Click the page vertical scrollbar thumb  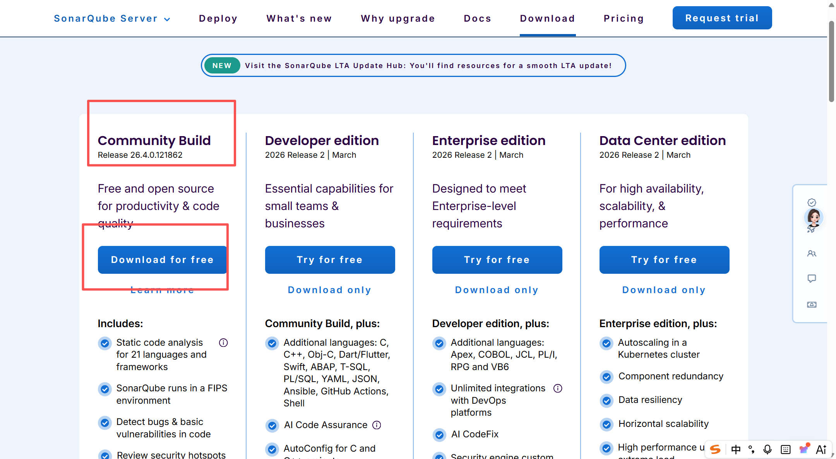click(x=831, y=62)
